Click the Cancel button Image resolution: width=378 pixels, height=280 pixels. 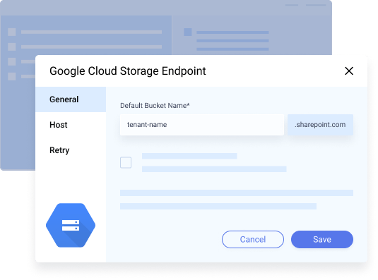253,239
